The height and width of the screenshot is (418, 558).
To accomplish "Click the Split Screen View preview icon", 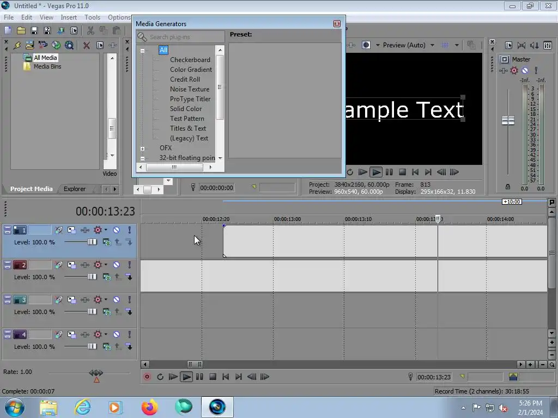I will (366, 45).
